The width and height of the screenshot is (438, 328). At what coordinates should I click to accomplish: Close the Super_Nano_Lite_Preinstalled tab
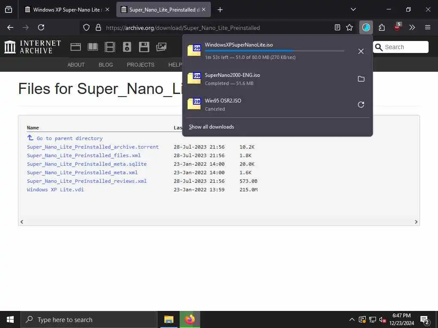tap(204, 9)
